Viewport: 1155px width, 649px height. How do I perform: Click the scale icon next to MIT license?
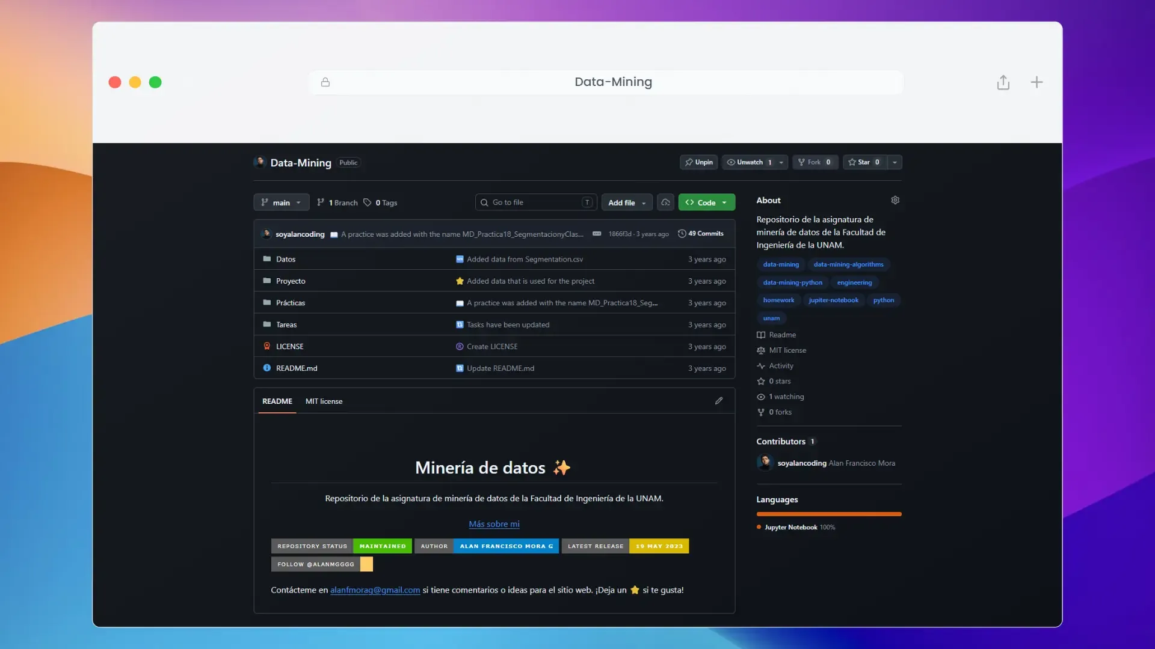pyautogui.click(x=761, y=350)
